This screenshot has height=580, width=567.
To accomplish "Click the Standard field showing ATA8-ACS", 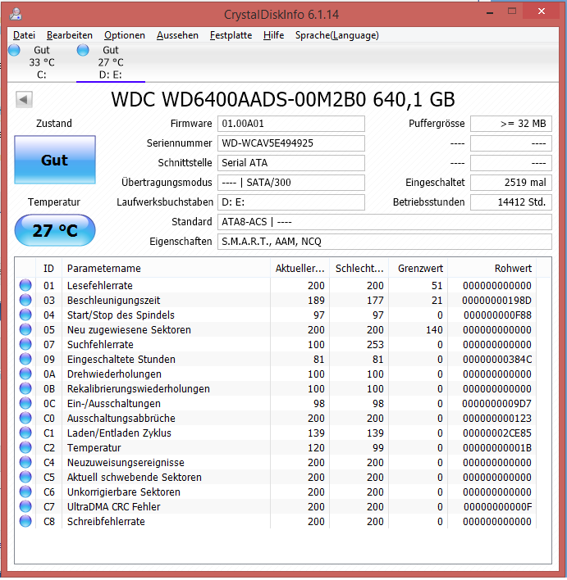I will pyautogui.click(x=385, y=222).
